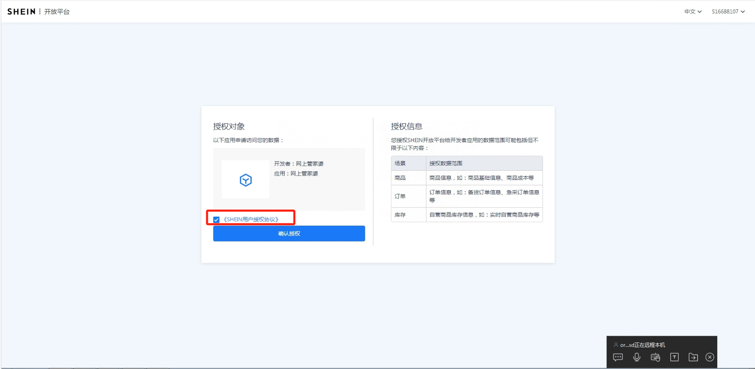755x369 pixels.
Task: Click the or...sd正在远程本机 status text
Action: pyautogui.click(x=642, y=345)
